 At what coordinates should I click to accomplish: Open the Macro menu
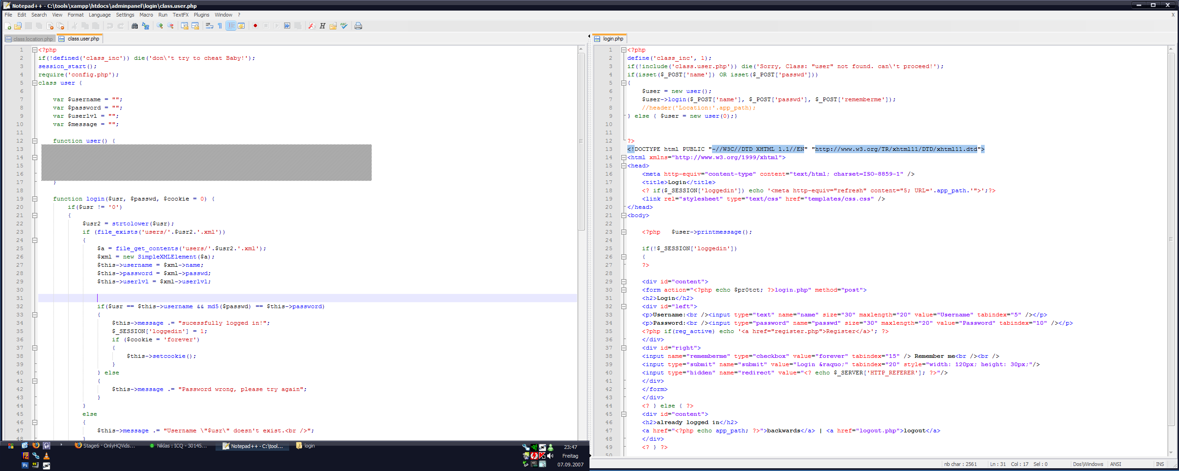pos(146,15)
